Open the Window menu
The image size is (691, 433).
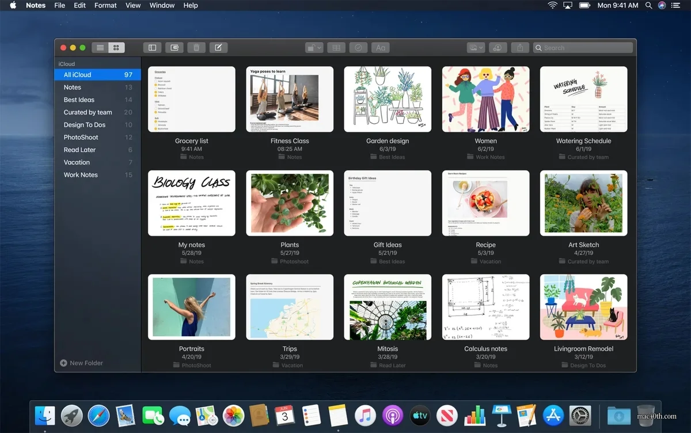[x=162, y=5]
